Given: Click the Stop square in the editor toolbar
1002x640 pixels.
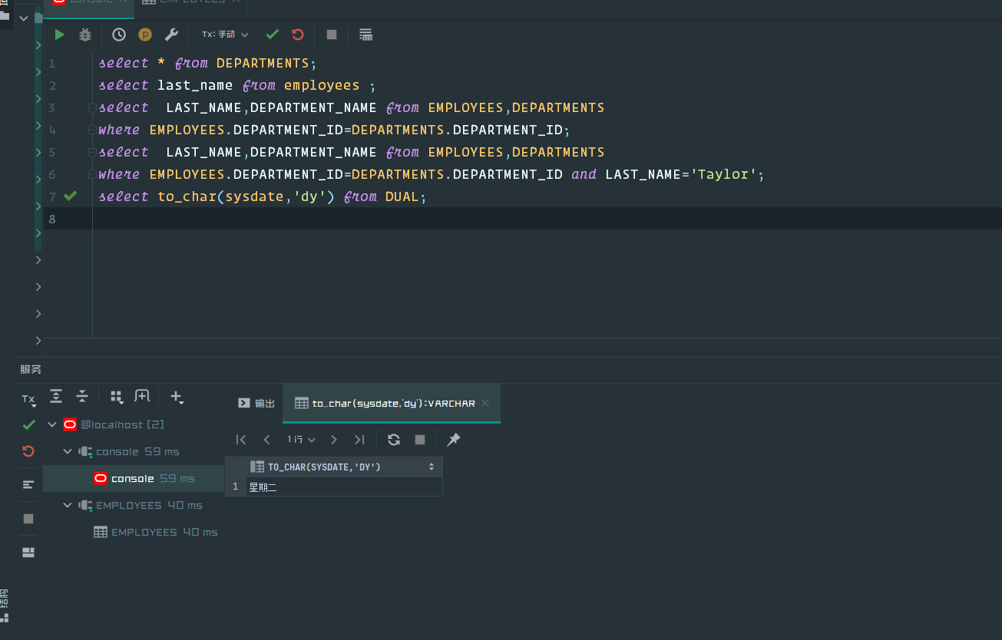Looking at the screenshot, I should coord(332,35).
